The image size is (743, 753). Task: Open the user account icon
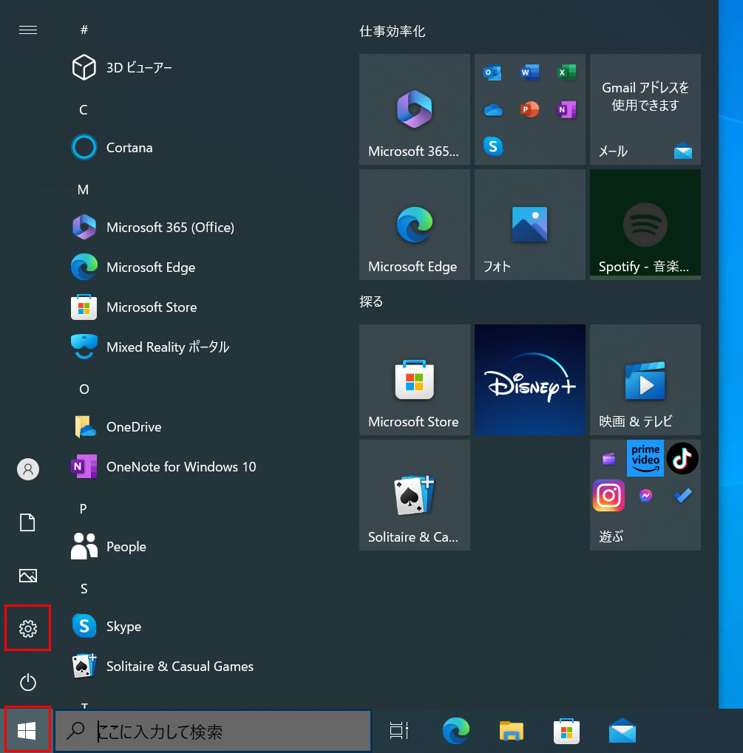click(x=28, y=469)
